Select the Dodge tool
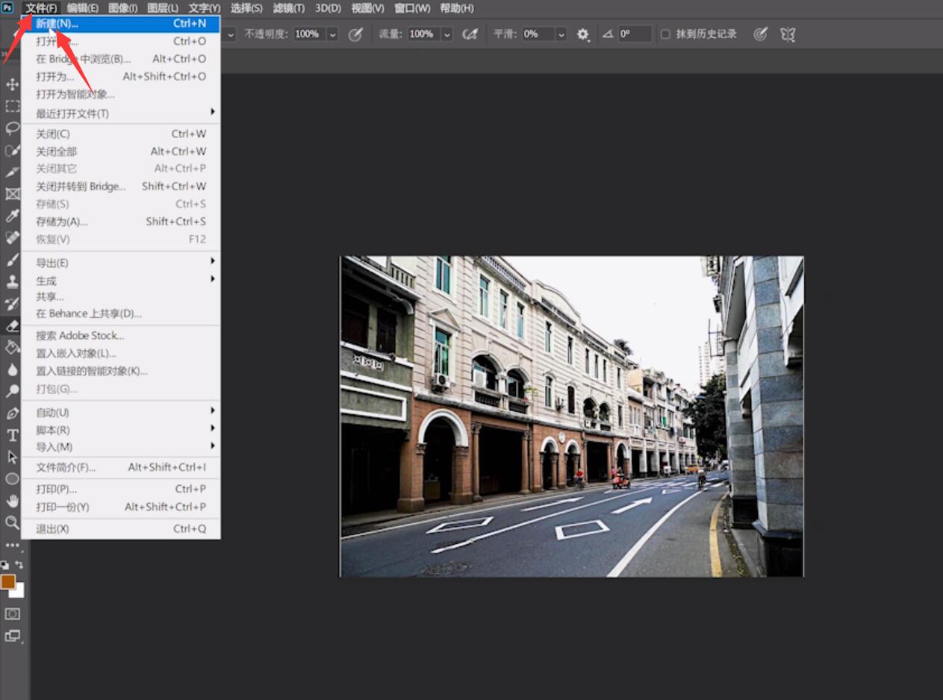This screenshot has height=700, width=943. [12, 391]
